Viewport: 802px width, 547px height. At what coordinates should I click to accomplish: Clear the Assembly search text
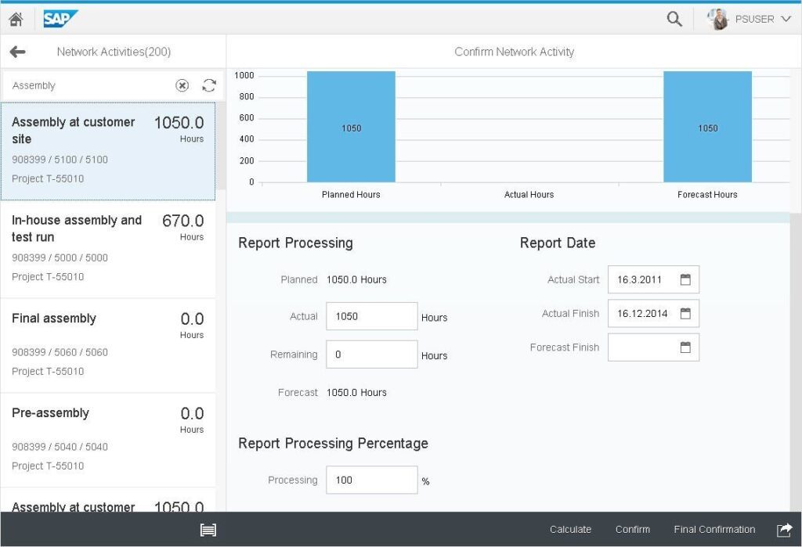pos(182,85)
